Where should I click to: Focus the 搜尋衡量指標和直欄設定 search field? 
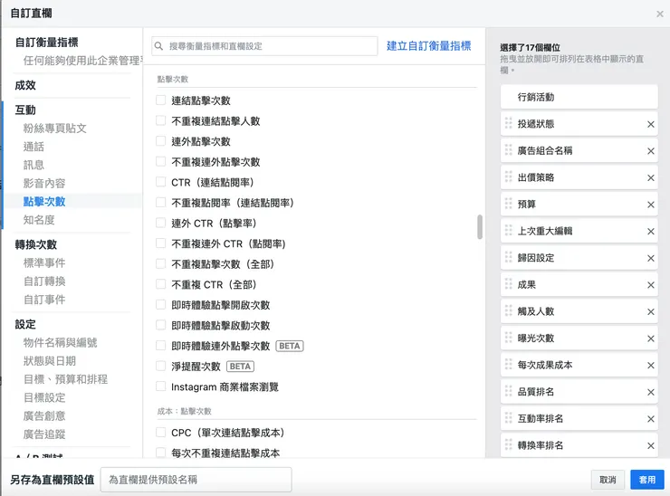264,46
